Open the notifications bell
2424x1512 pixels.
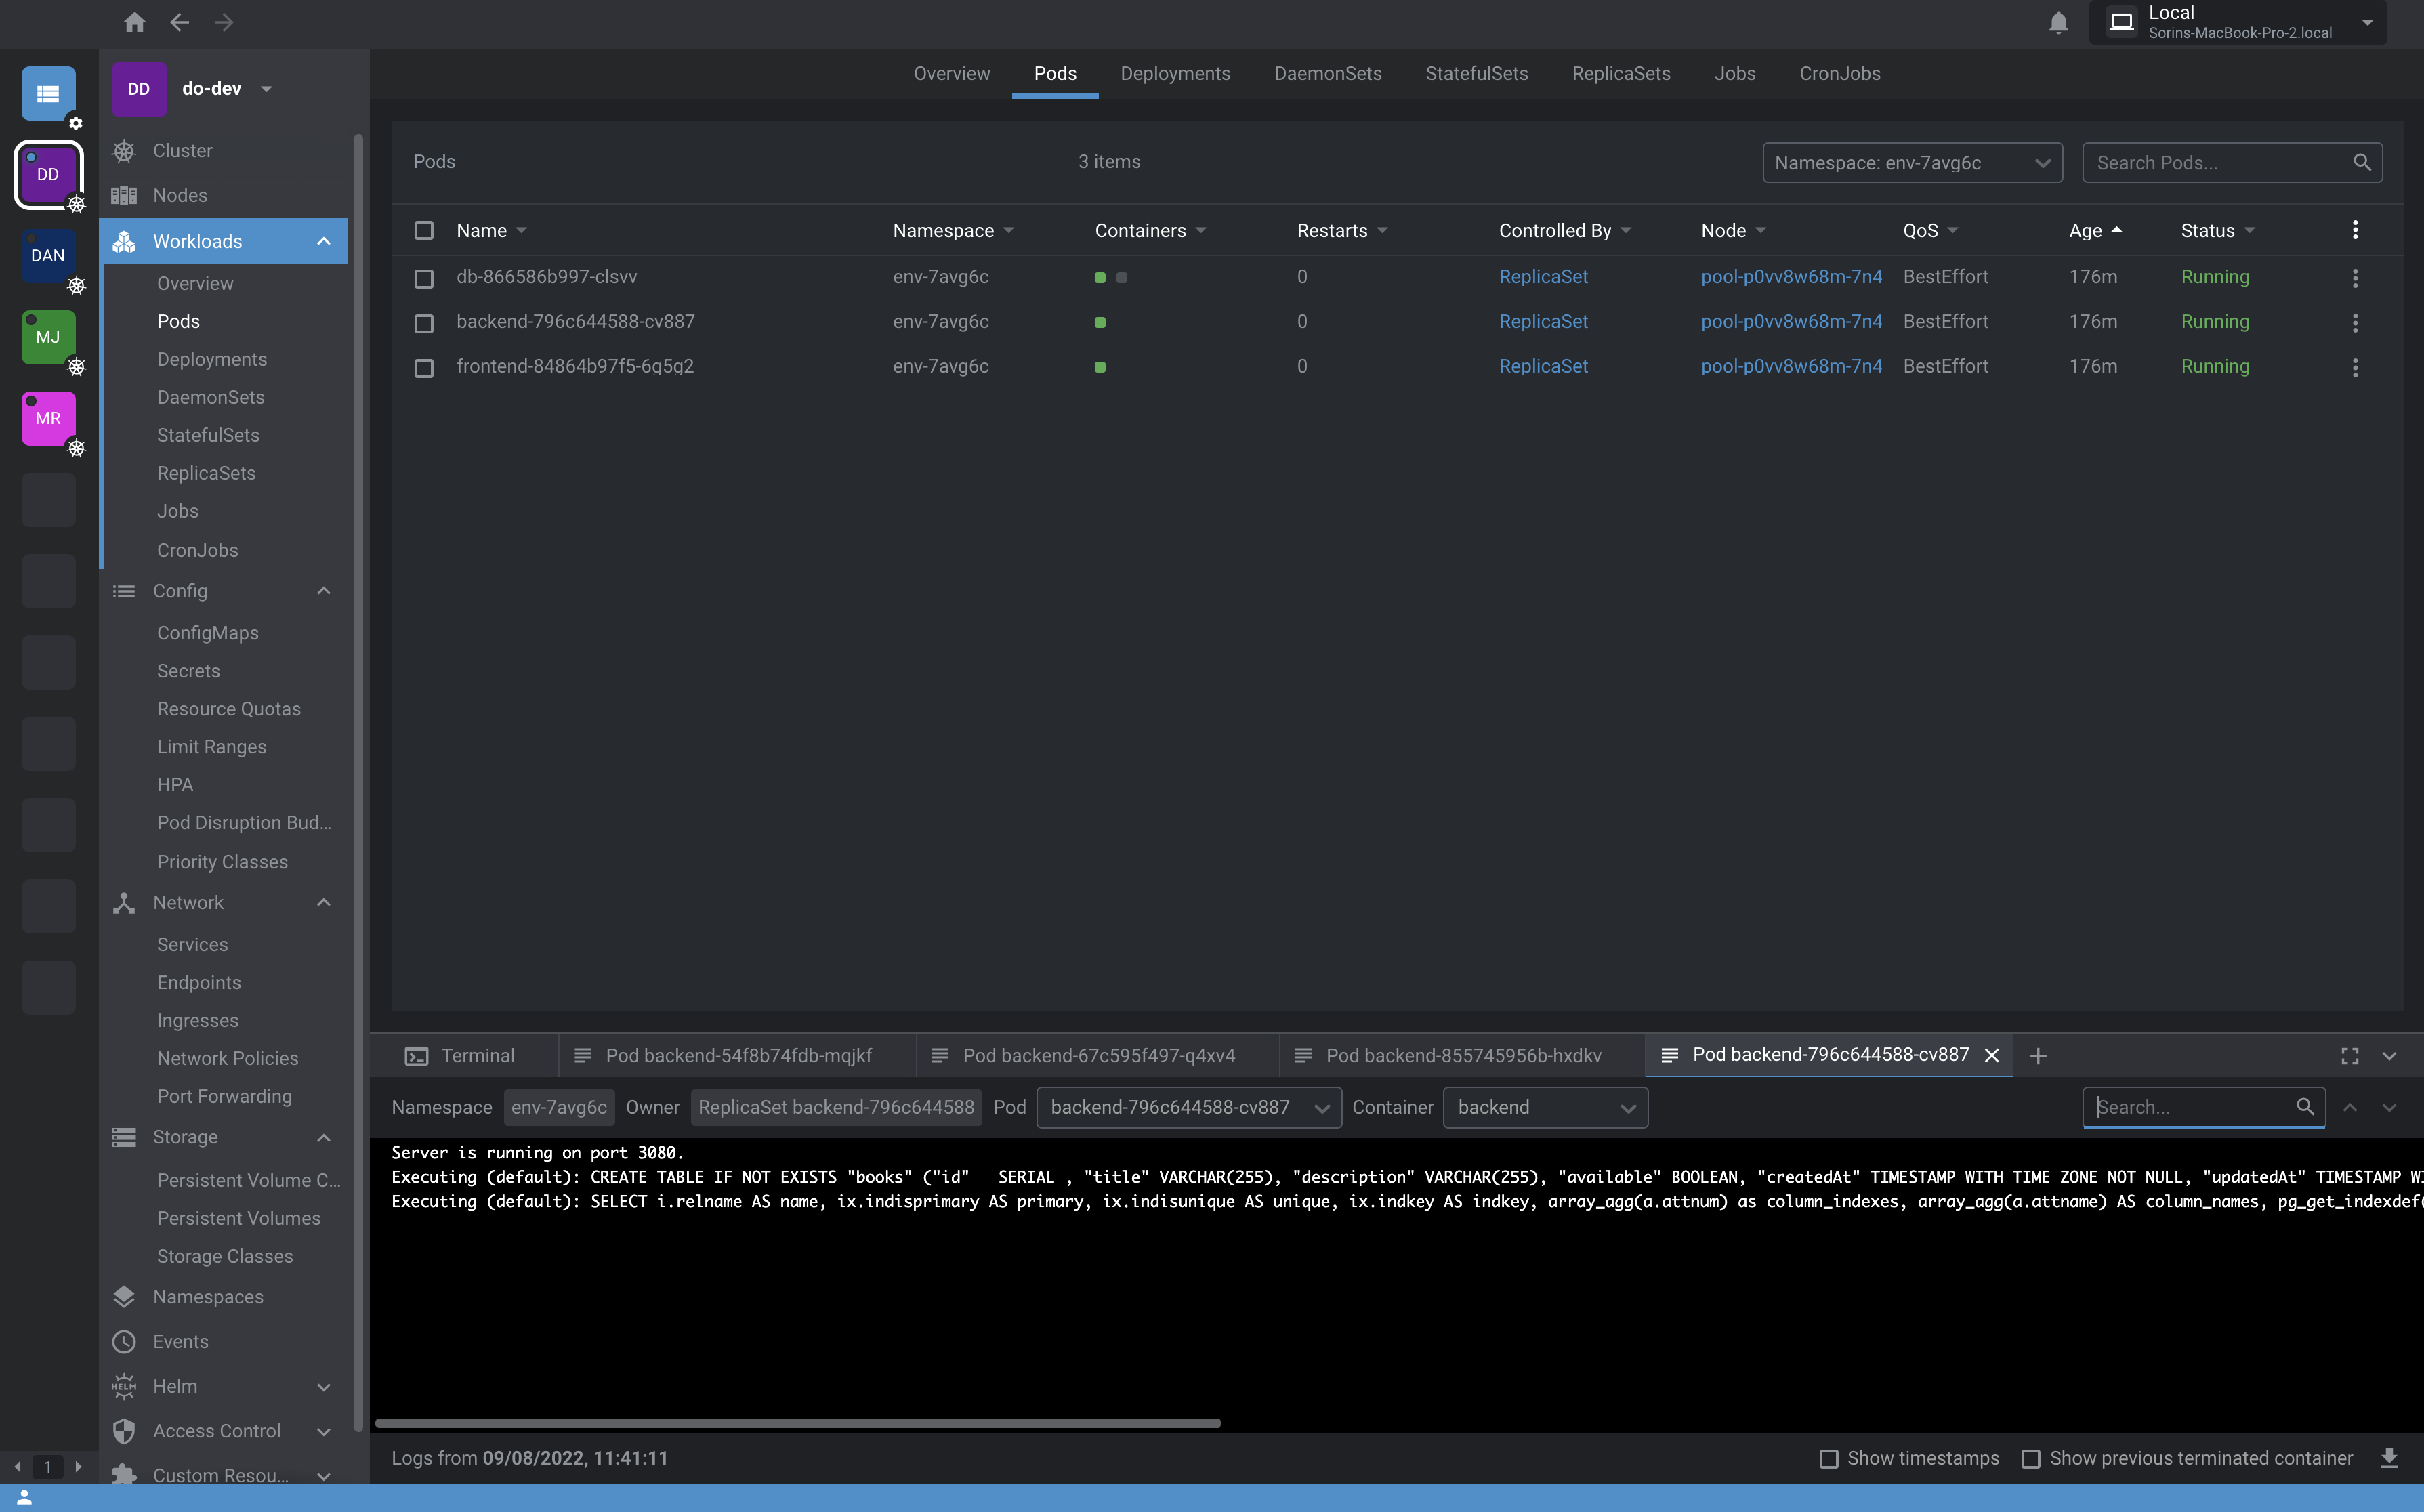click(x=2057, y=22)
